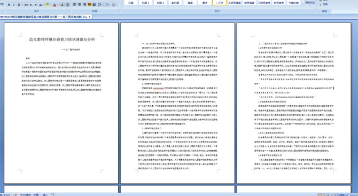This screenshot has width=358, height=196.
Task: Open the change case (Aa) menu
Action: click(41, 5)
